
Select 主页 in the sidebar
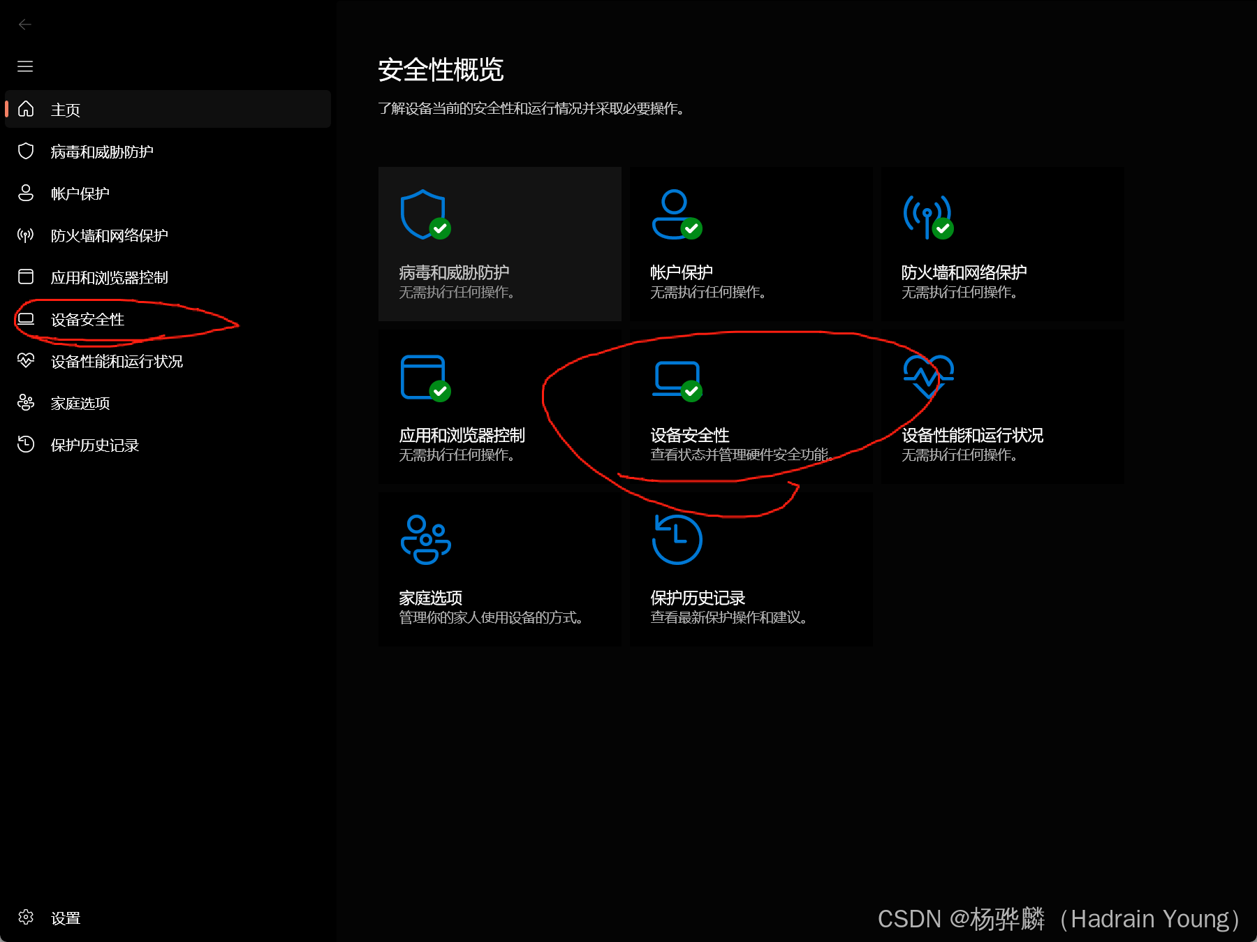168,109
